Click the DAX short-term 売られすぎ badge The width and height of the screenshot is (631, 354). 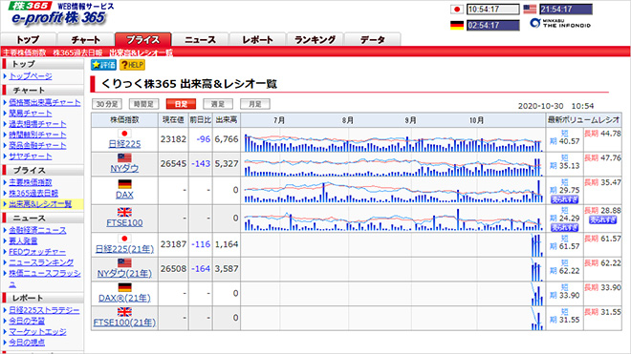click(x=565, y=199)
